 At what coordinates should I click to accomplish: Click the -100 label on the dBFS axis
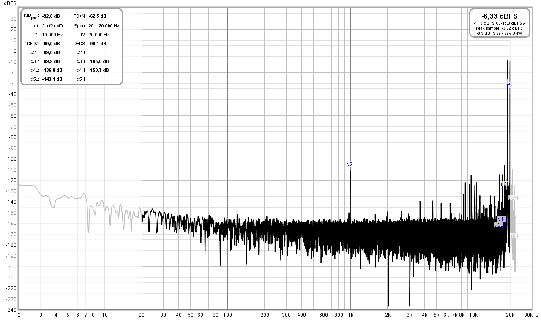coord(11,159)
